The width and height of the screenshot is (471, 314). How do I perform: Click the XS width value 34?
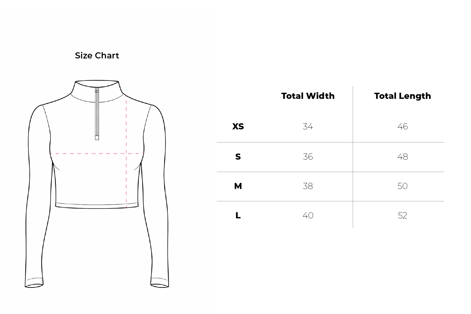(x=308, y=126)
